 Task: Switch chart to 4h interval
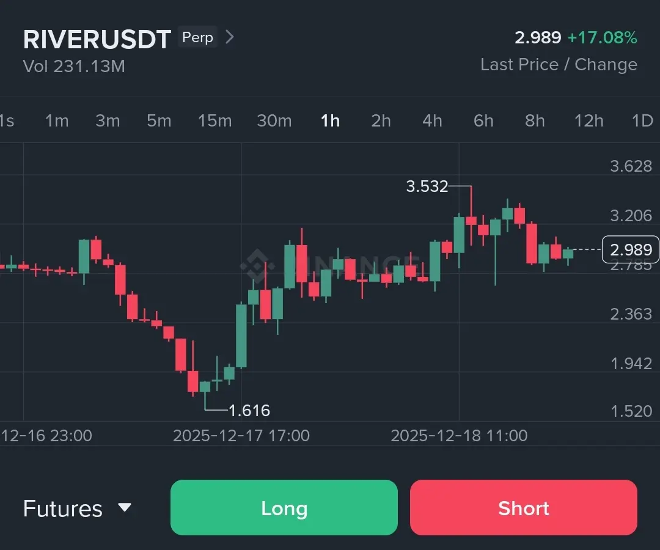pyautogui.click(x=432, y=121)
